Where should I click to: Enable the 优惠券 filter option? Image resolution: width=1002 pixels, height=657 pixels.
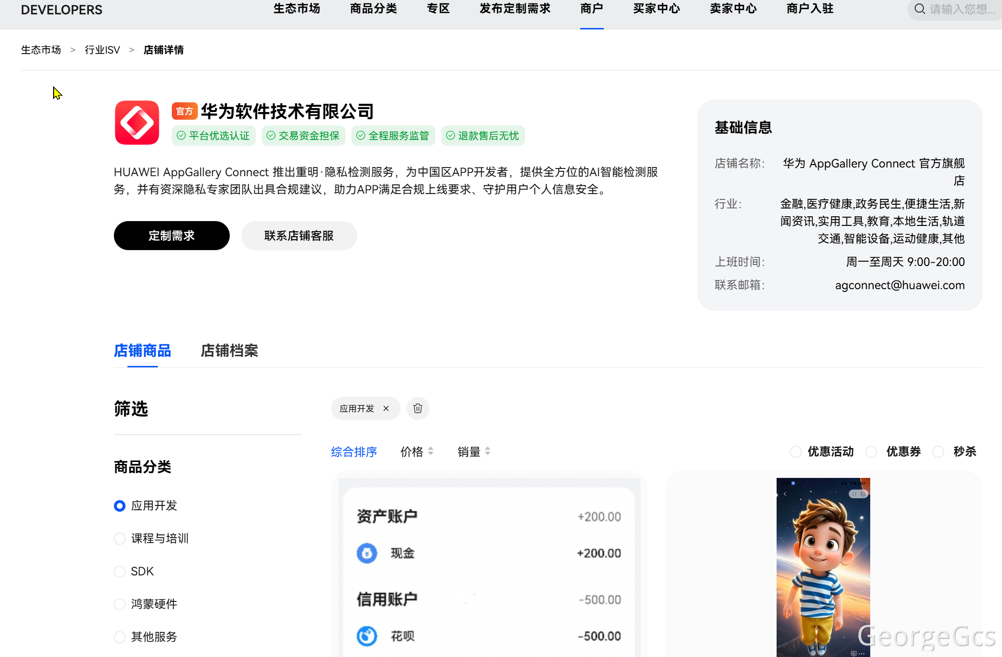point(872,451)
